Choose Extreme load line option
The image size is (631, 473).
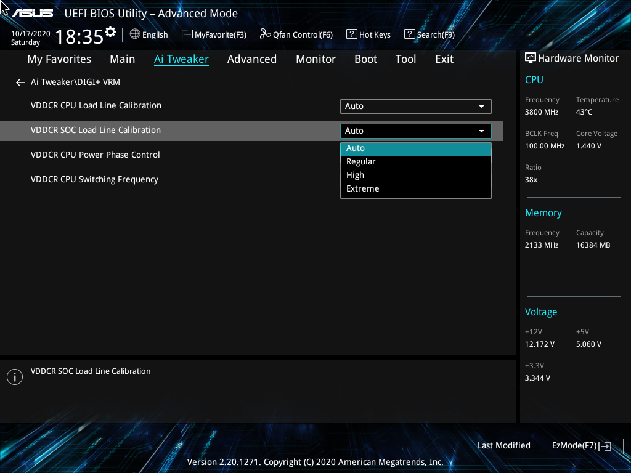click(x=416, y=188)
